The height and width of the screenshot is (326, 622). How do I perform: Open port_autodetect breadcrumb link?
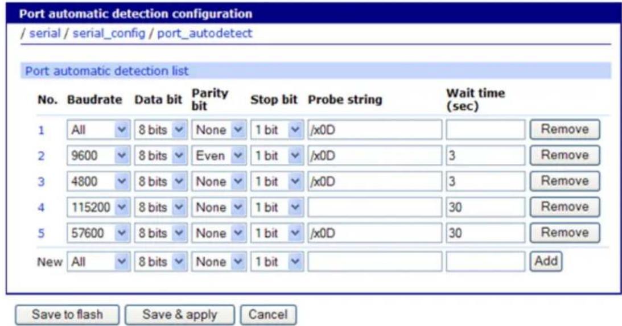tap(205, 34)
